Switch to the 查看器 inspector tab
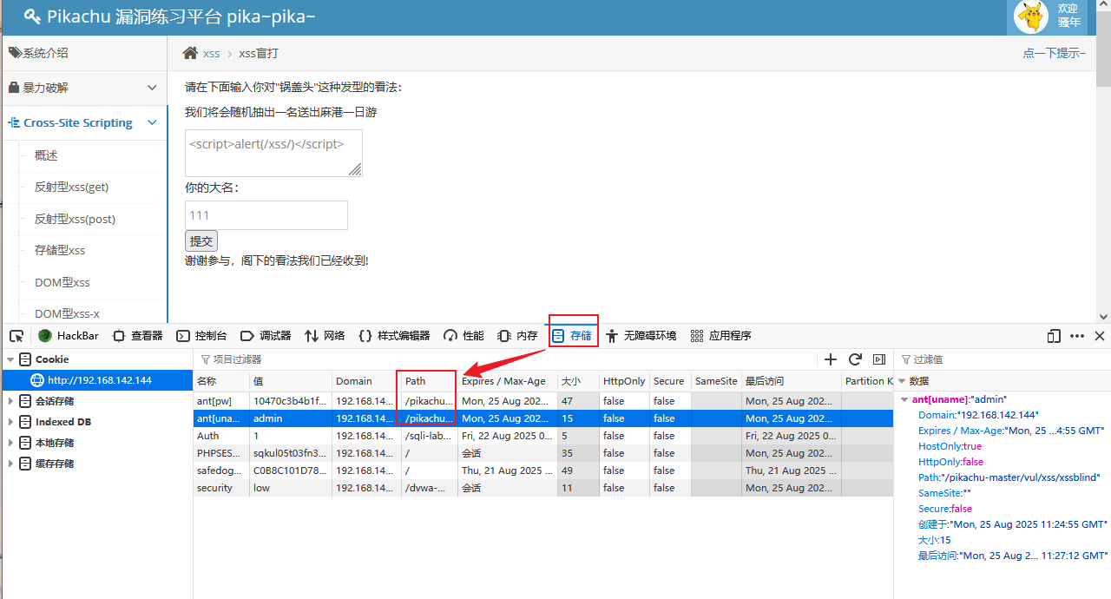The image size is (1111, 599). pyautogui.click(x=137, y=336)
